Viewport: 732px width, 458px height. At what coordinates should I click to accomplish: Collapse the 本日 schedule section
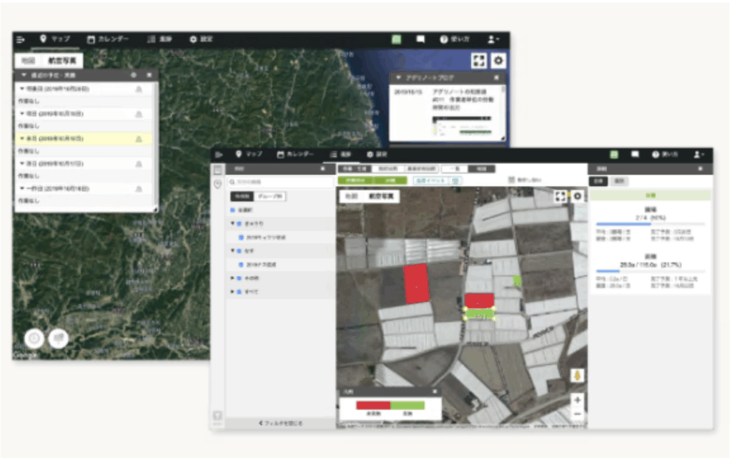22,139
